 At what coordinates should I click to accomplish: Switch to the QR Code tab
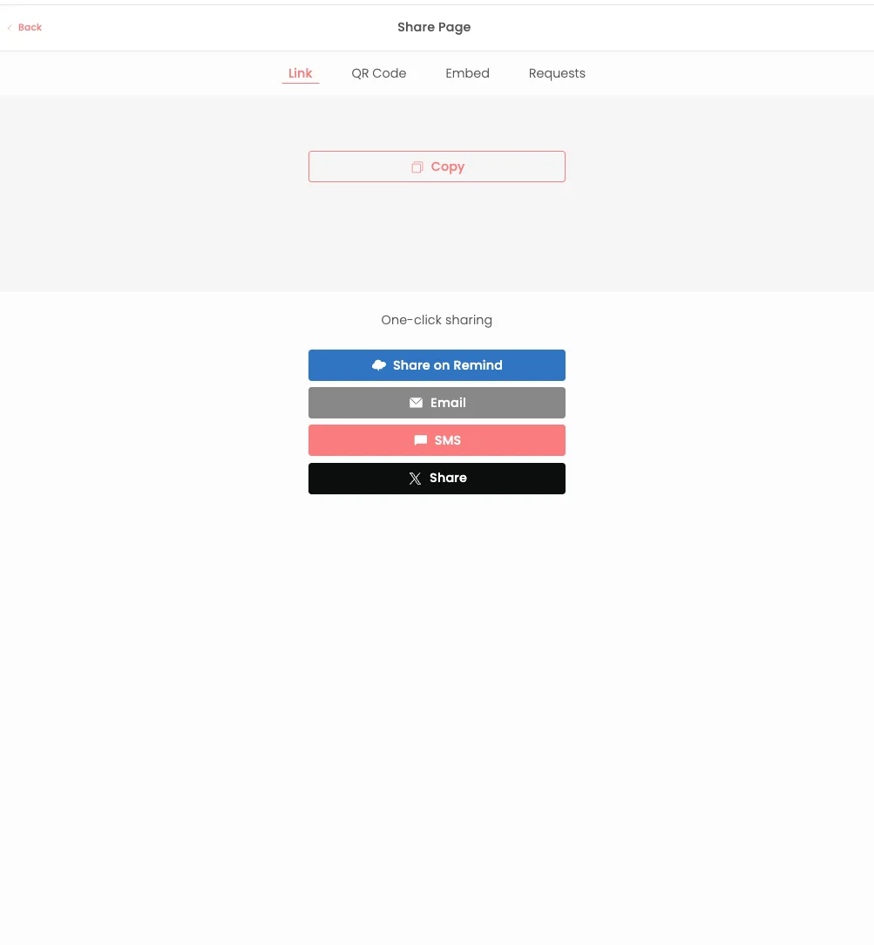[379, 73]
